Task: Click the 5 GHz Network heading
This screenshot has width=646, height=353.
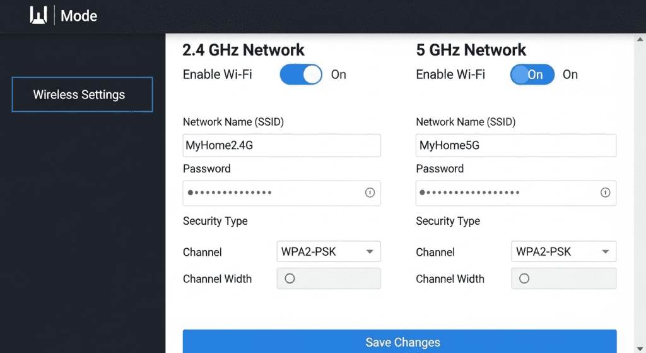Action: point(471,50)
